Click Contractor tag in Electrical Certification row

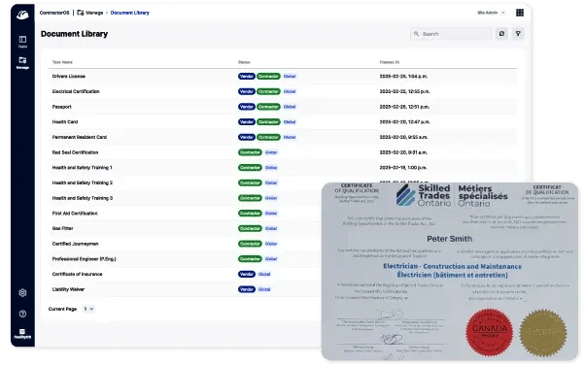(268, 91)
